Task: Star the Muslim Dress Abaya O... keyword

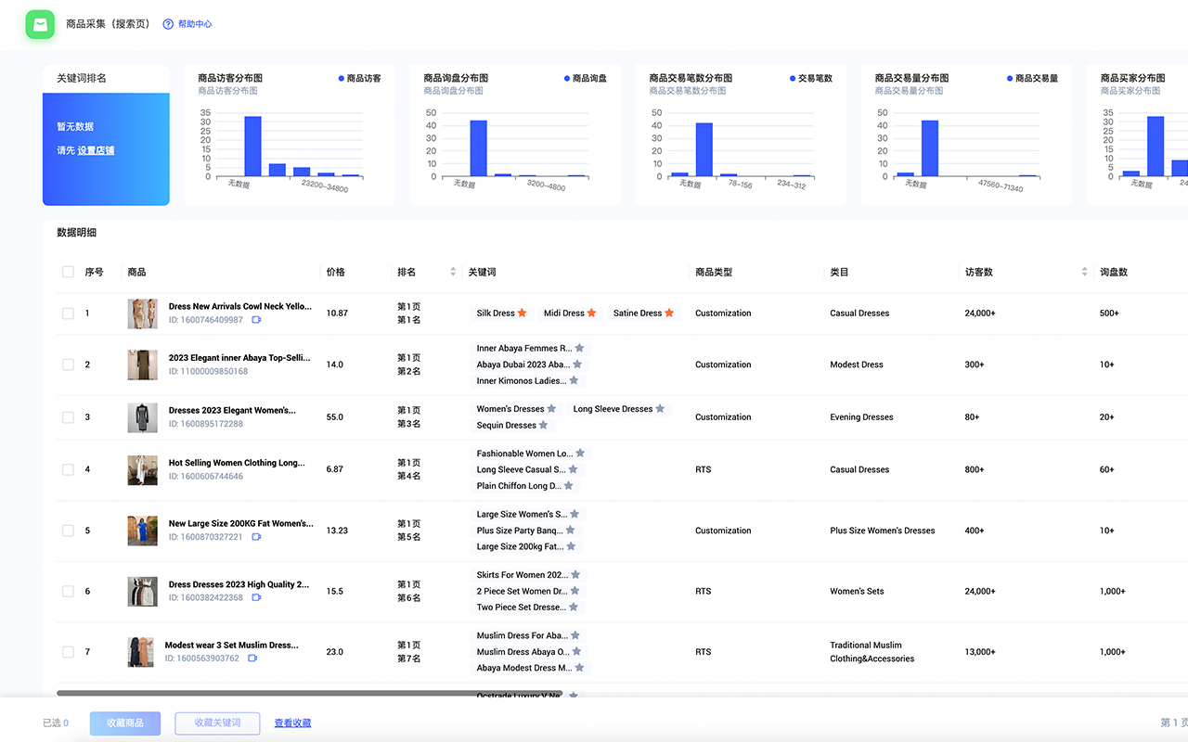Action: [577, 652]
